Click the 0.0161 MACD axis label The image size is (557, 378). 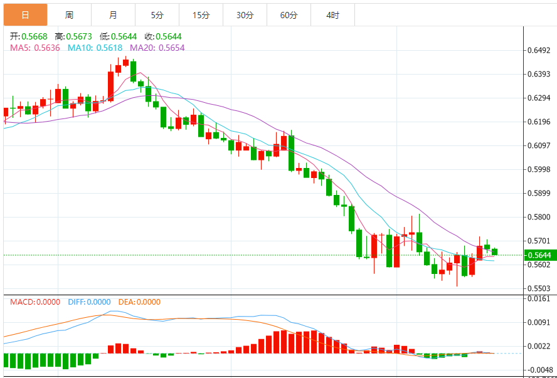click(x=539, y=299)
